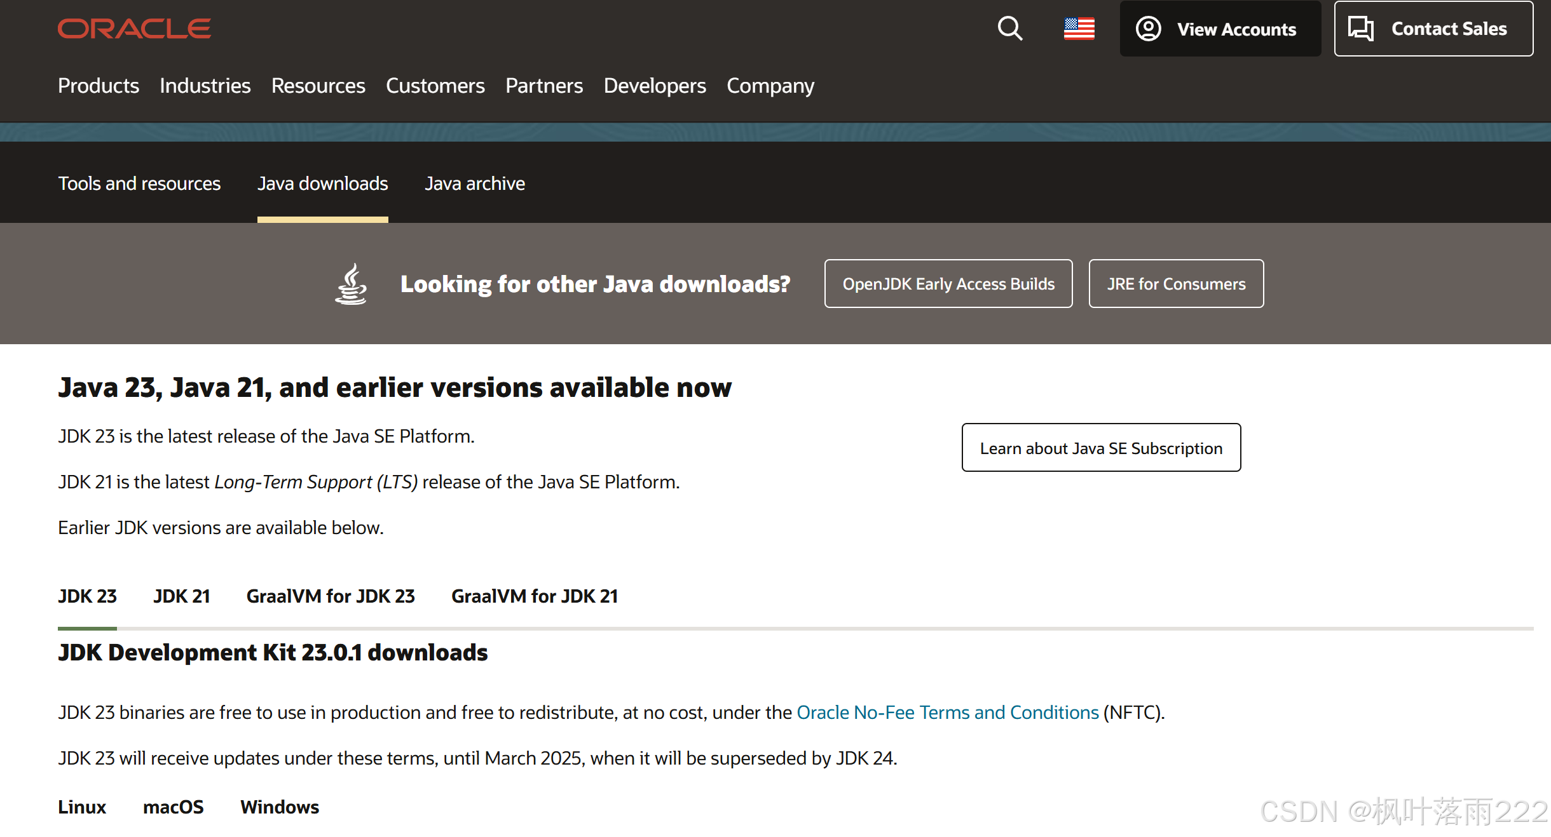The image size is (1551, 837).
Task: Select the Linux platform tab
Action: pyautogui.click(x=82, y=807)
